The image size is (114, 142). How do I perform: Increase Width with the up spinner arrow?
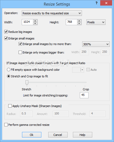click(x=35, y=21)
